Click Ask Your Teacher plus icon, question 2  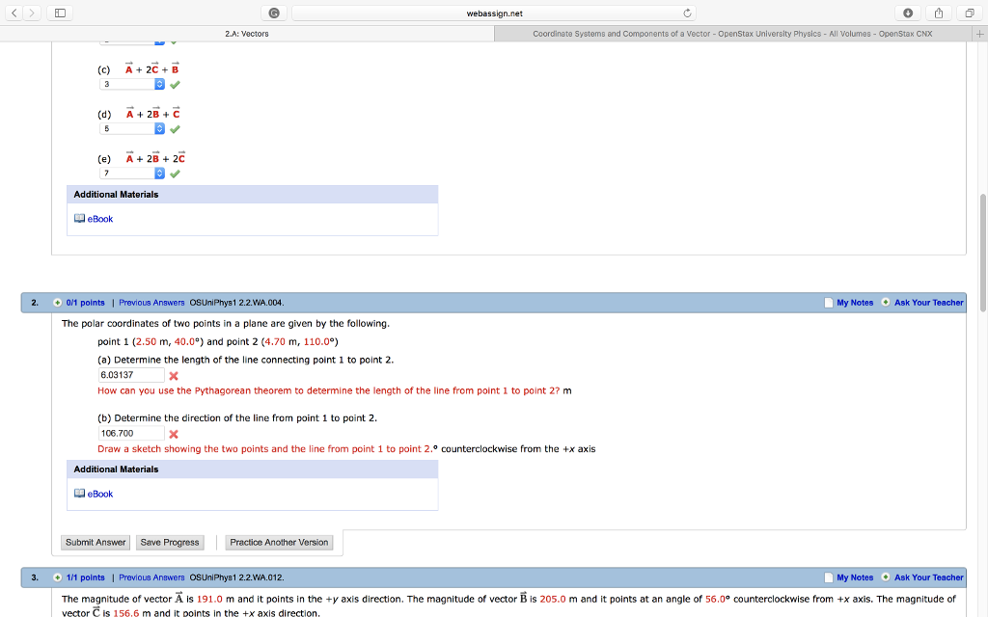click(x=886, y=302)
